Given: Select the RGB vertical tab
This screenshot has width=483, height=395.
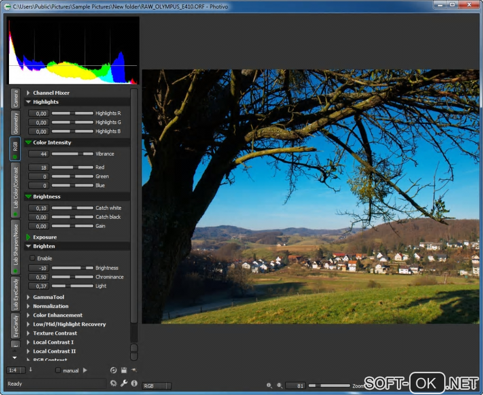Looking at the screenshot, I should click(15, 149).
